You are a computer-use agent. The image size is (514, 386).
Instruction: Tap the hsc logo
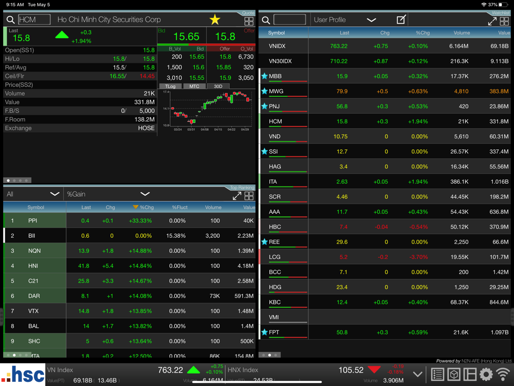tap(22, 374)
